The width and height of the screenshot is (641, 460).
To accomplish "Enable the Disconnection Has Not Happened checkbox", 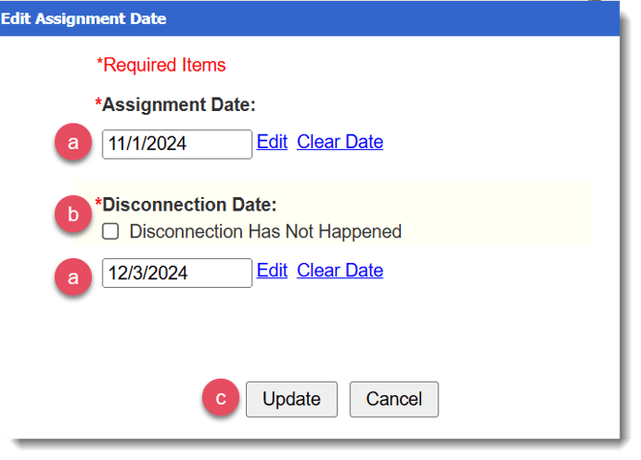I will [x=111, y=231].
